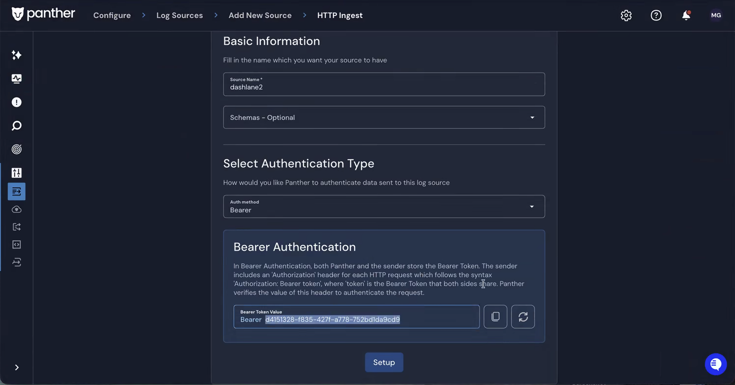
Task: Open the configure sliders icon in sidebar
Action: click(x=17, y=173)
